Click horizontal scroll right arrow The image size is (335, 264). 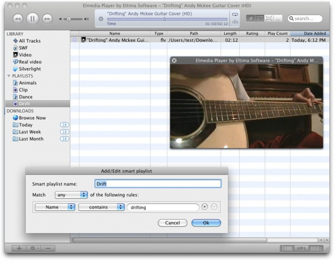[327, 240]
